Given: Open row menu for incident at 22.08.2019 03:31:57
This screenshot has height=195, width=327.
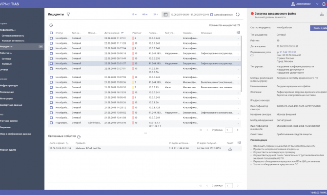Looking at the screenshot, I should point(238,63).
